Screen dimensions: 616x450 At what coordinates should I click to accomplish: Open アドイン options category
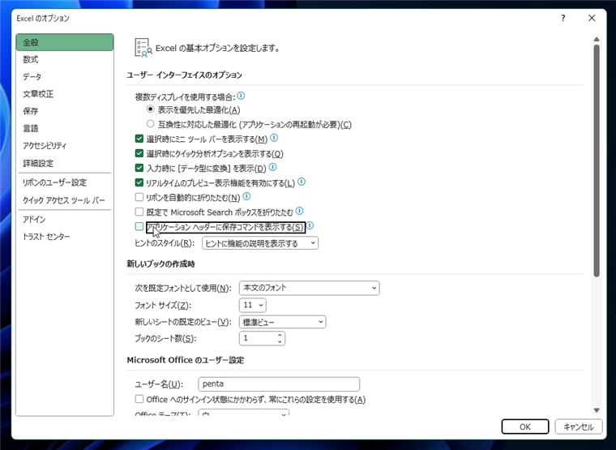65,219
